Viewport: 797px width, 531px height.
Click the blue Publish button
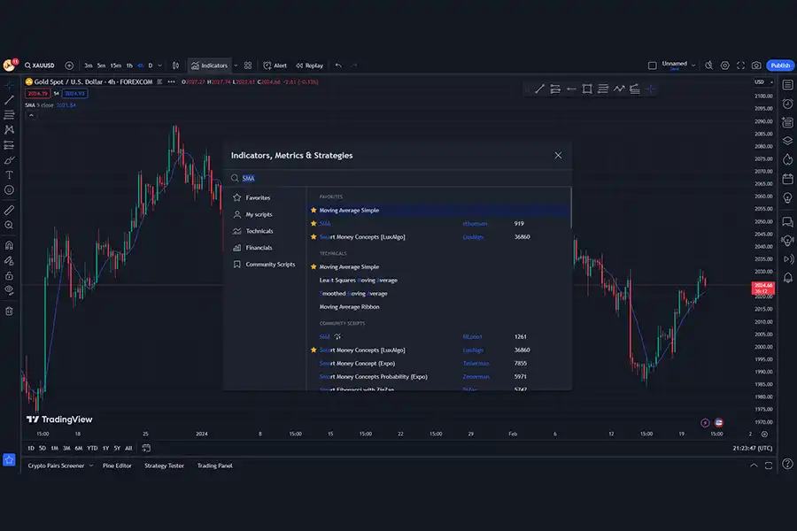pyautogui.click(x=780, y=65)
